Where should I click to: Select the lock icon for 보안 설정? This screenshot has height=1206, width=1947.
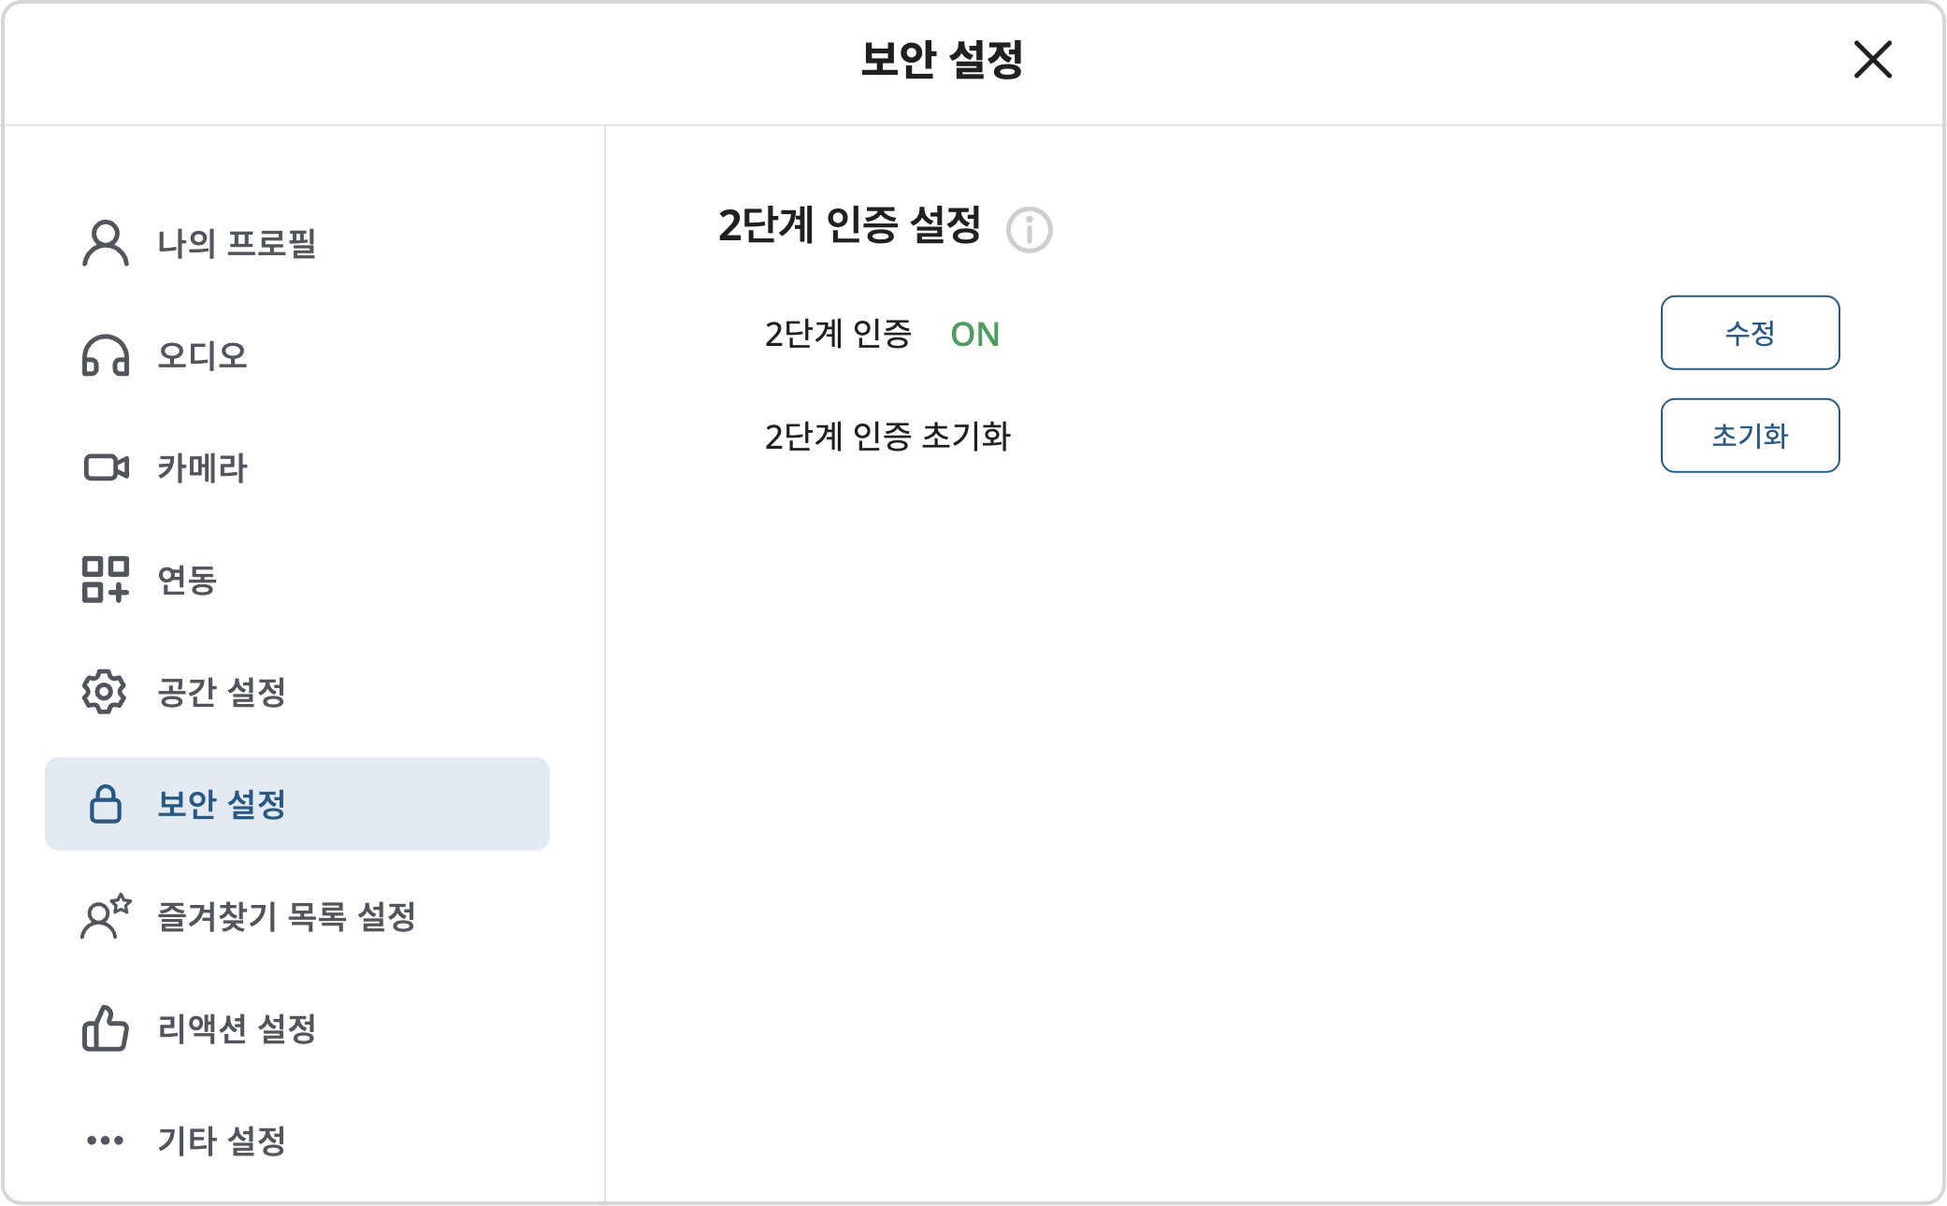(x=105, y=803)
